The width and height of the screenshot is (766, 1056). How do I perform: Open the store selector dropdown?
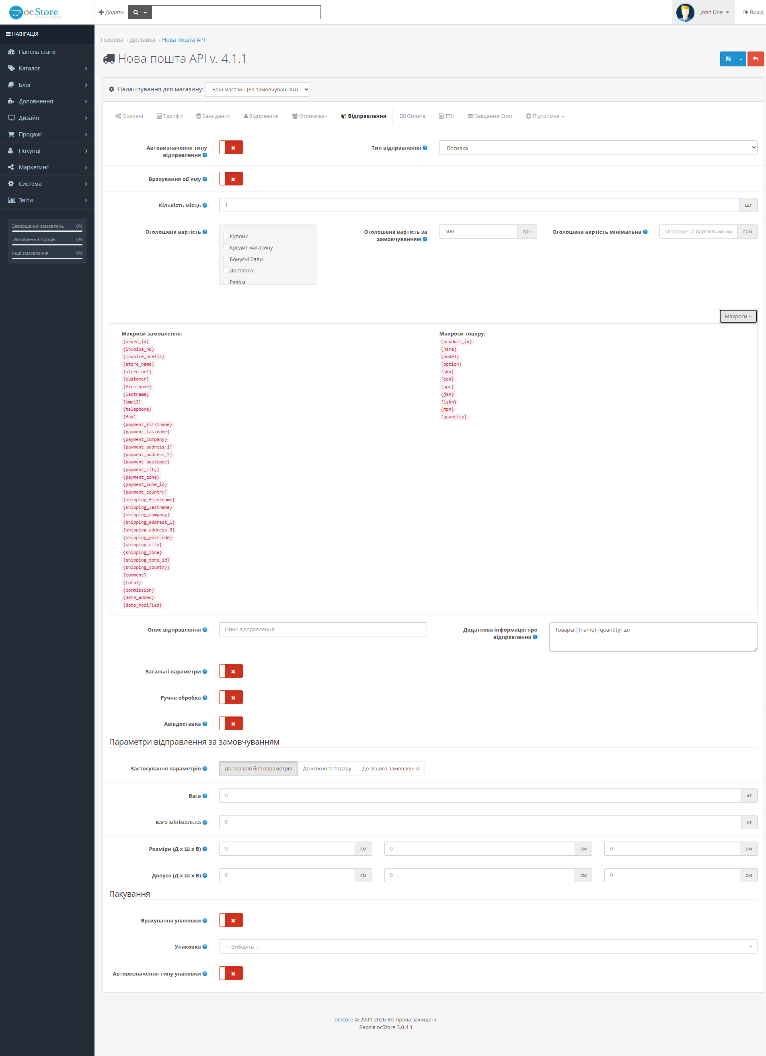(257, 89)
